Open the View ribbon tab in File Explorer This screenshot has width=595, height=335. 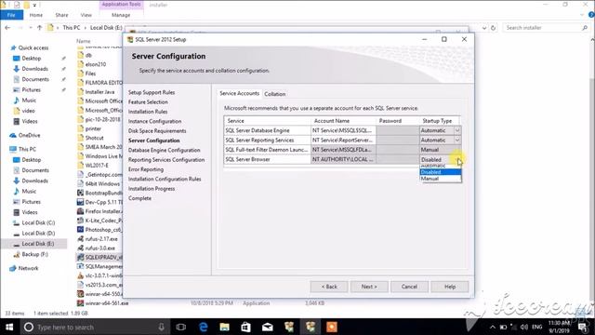point(86,15)
